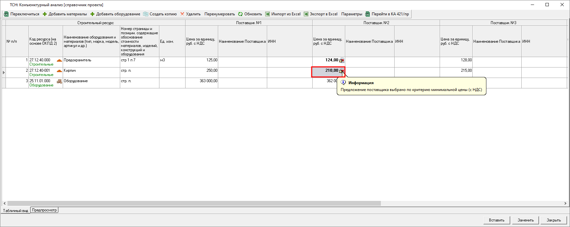Go to КА 421/пр via toolbar icon

click(x=367, y=14)
